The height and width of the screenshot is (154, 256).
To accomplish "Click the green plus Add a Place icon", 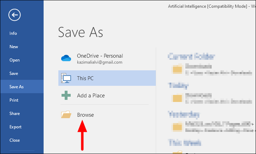I will (66, 95).
